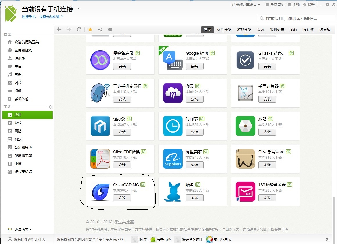Viewport: 337px width, 244px height.
Task: Click the 连接手机 link
Action: [x=29, y=17]
